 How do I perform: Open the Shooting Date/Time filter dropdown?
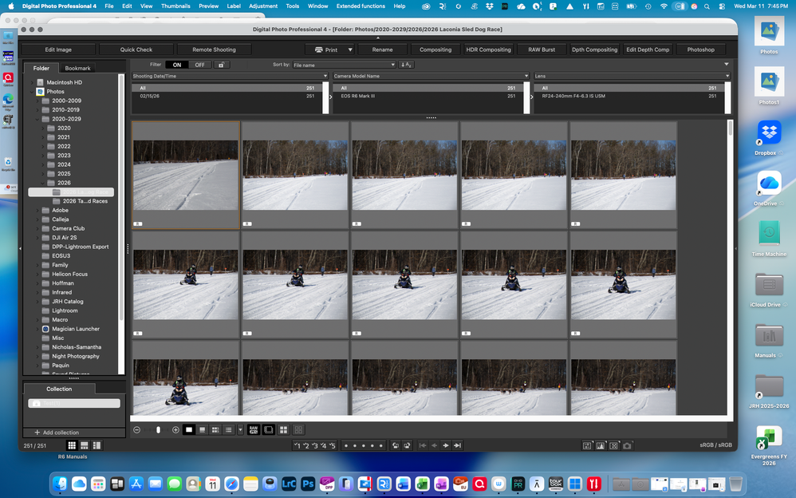click(230, 77)
